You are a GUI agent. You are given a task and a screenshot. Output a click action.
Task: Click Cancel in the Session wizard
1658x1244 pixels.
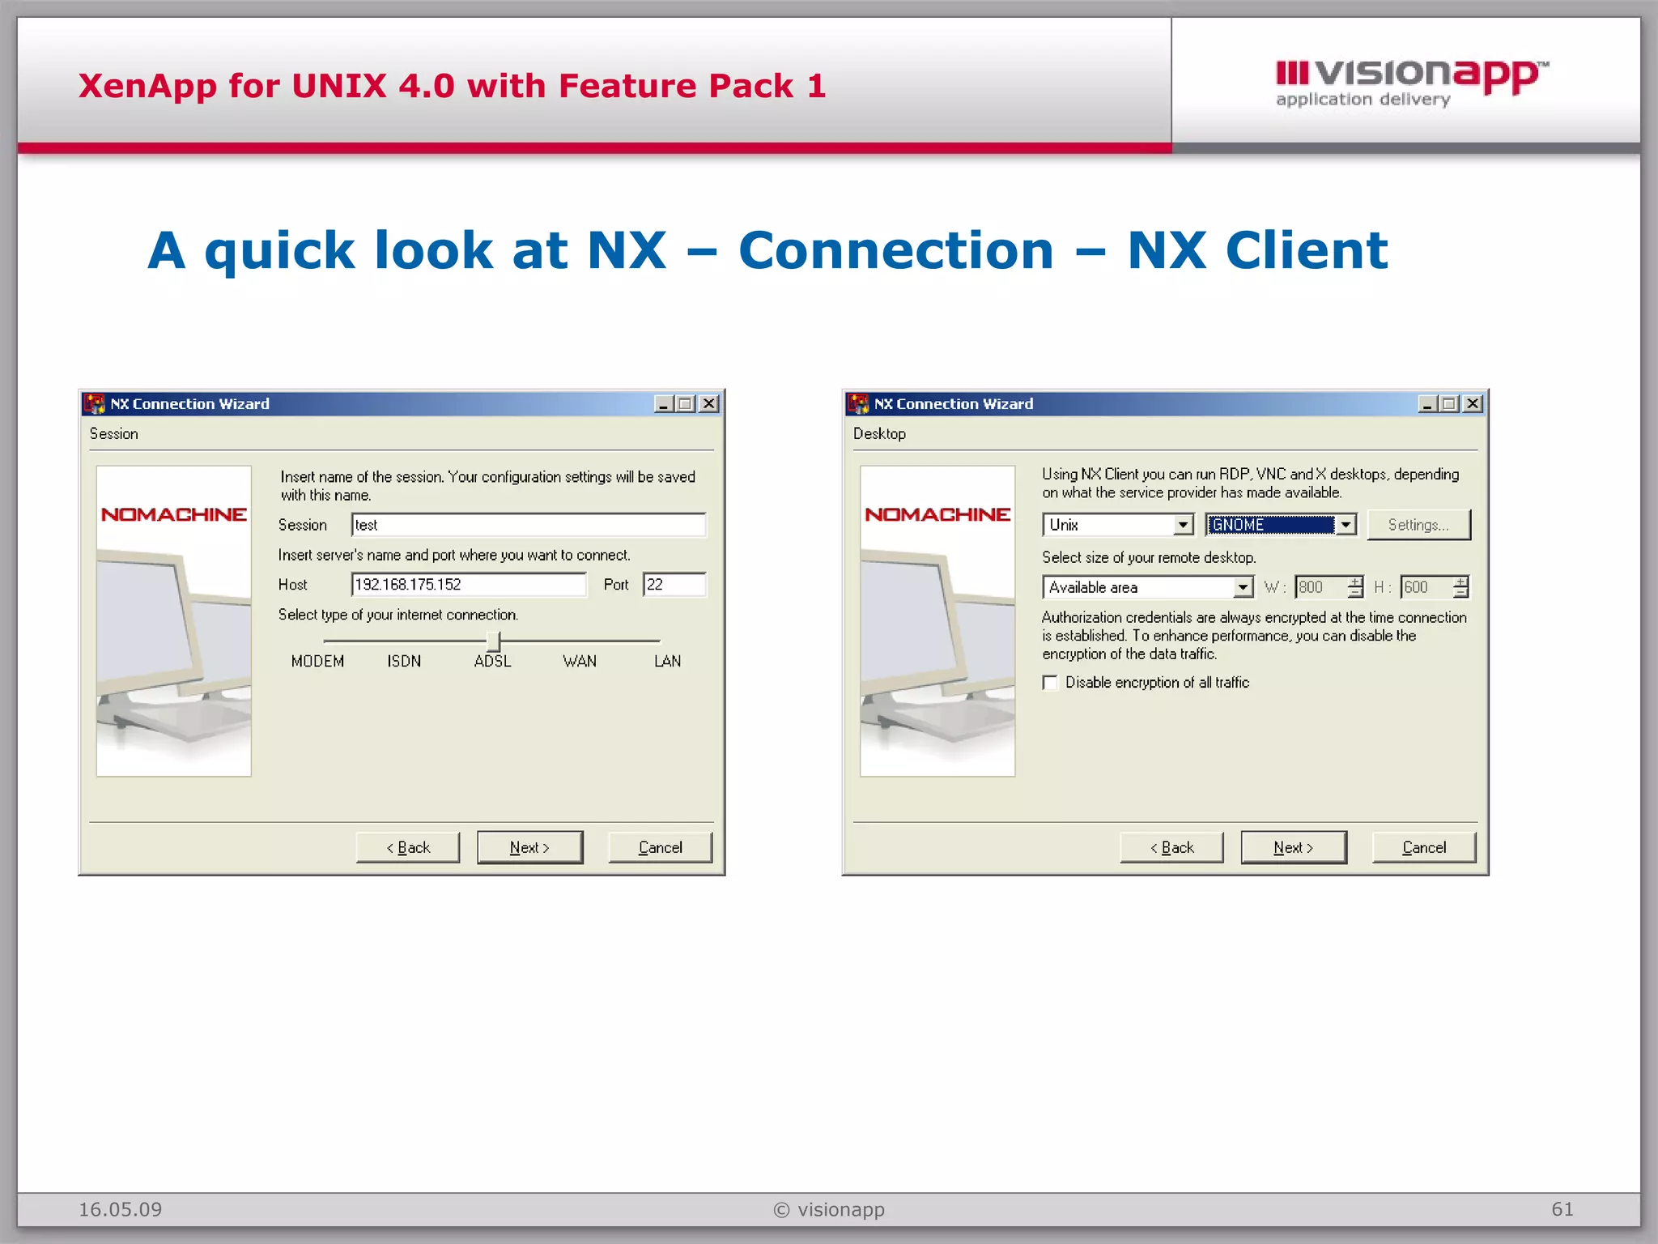[x=660, y=847]
